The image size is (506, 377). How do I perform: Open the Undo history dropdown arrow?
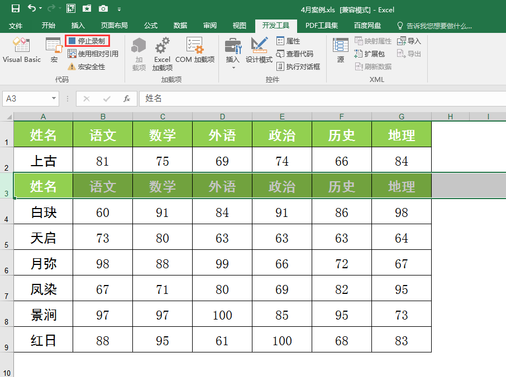40,8
